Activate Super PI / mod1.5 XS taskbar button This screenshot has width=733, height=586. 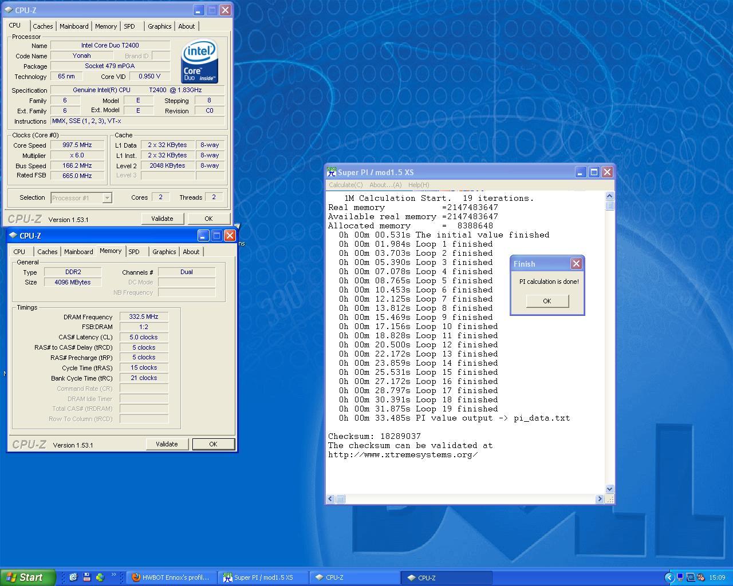tap(264, 577)
